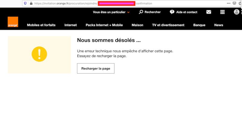This screenshot has width=242, height=126.
Task: Click the Essayez de recharger text
Action: pos(102,56)
